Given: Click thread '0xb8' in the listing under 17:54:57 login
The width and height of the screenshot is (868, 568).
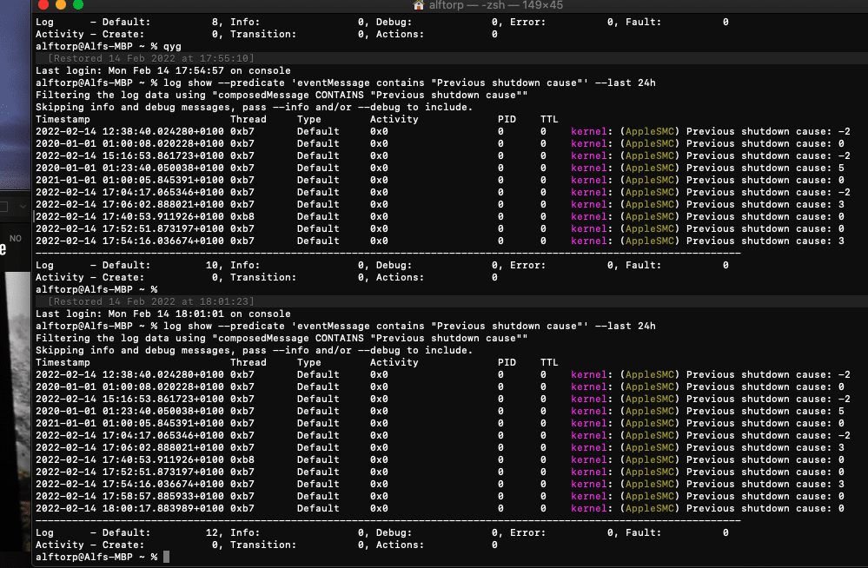Looking at the screenshot, I should point(242,216).
